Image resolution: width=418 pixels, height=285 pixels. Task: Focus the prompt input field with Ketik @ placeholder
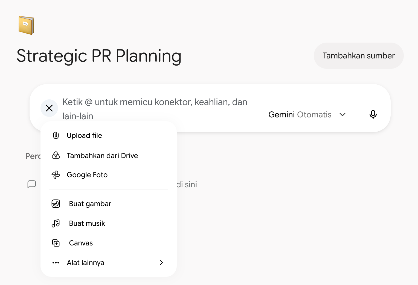click(x=155, y=109)
